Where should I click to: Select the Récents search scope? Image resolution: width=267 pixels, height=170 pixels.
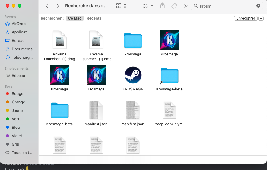point(94,18)
